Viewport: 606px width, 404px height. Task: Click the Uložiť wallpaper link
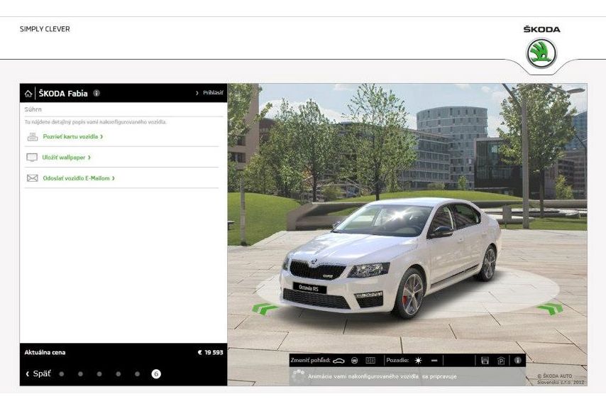(67, 157)
